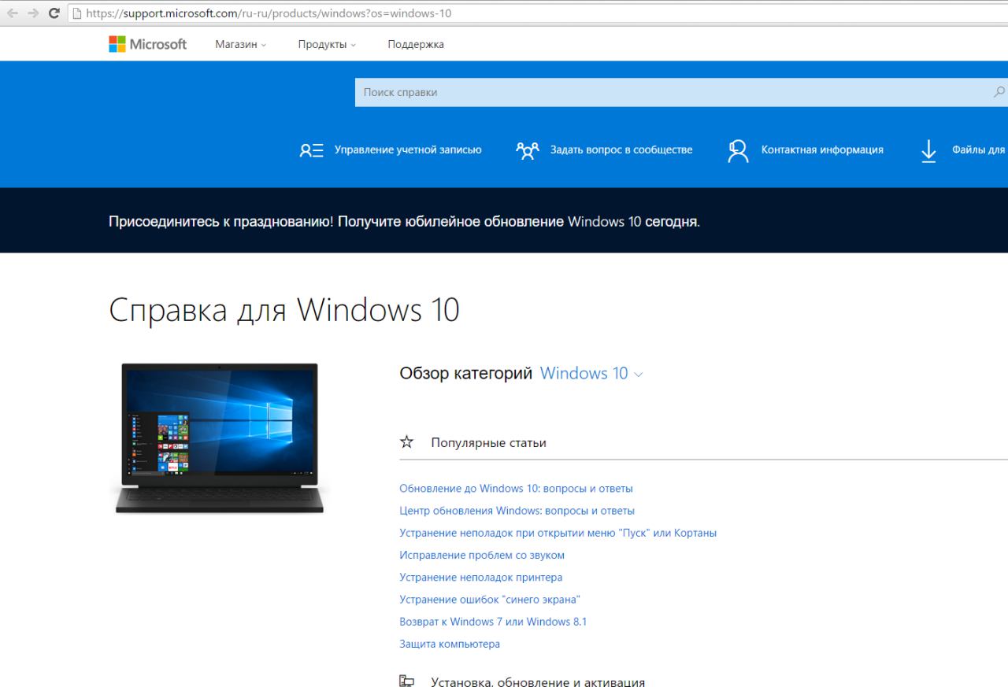Click the account management icon

(311, 150)
